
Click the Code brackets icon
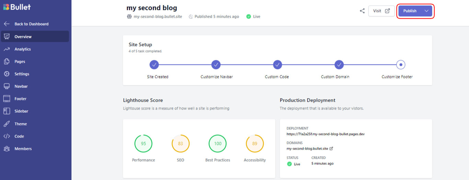[7, 136]
